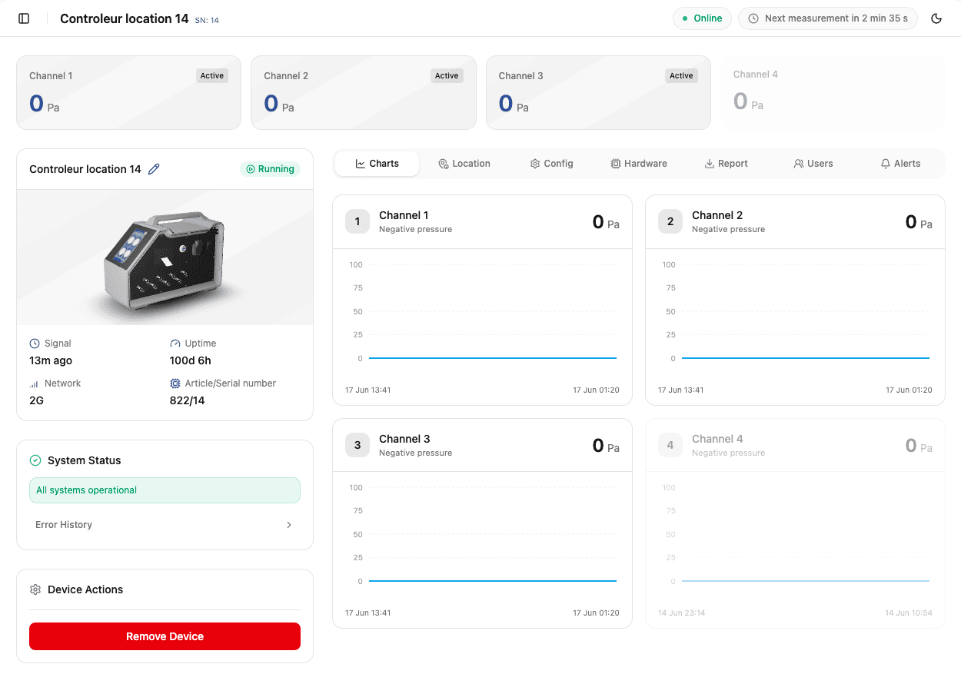Click the red Remove Device button
Viewport: 961px width, 674px height.
click(165, 636)
